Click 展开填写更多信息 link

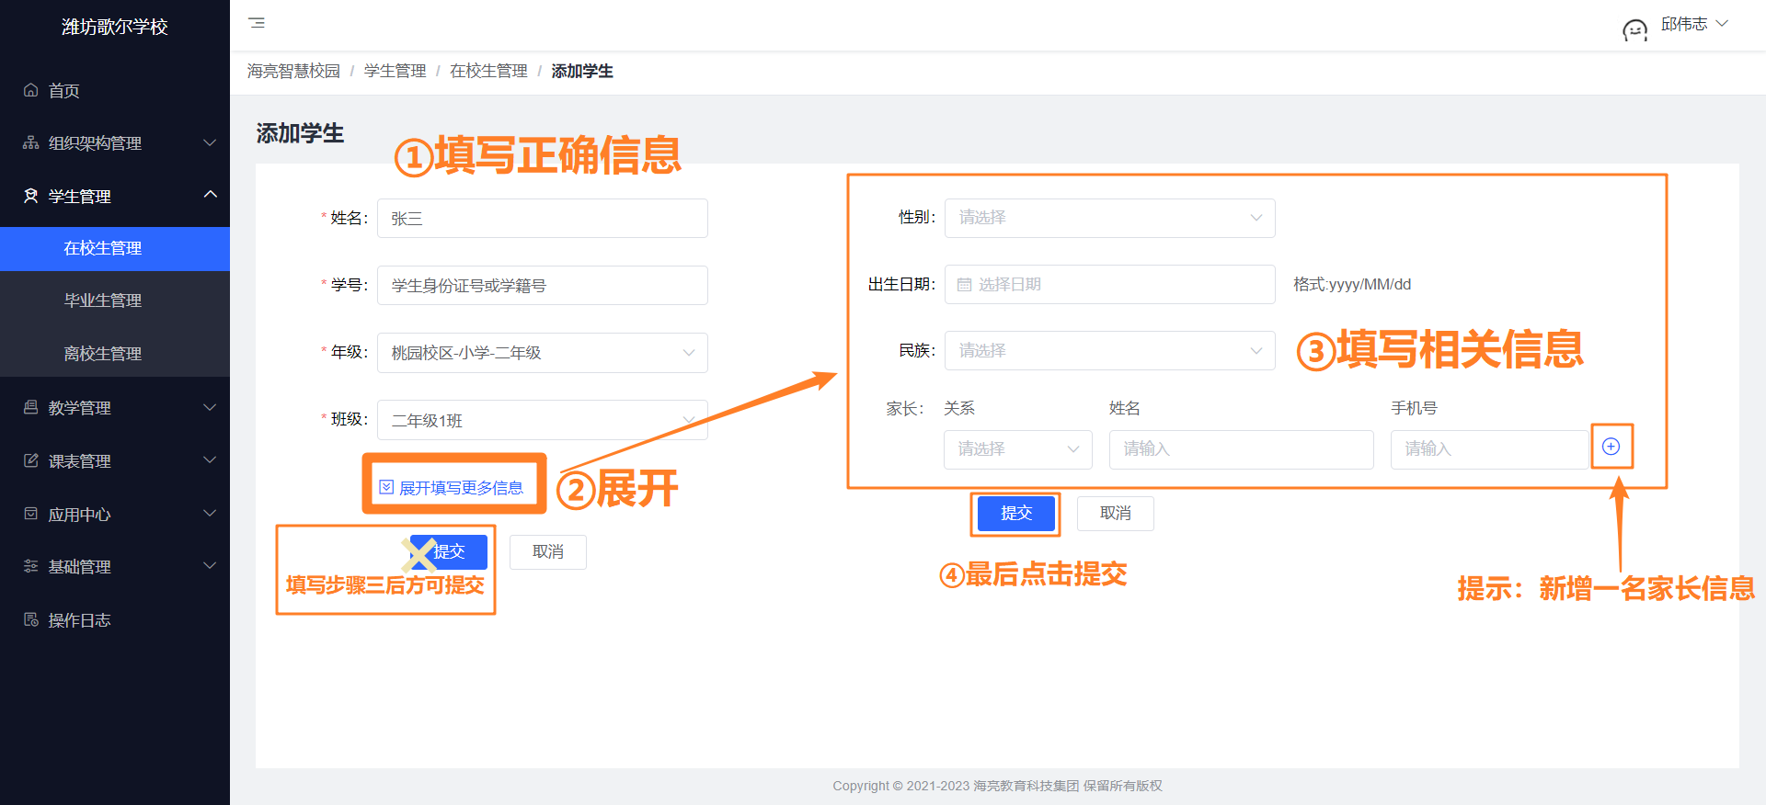461,488
